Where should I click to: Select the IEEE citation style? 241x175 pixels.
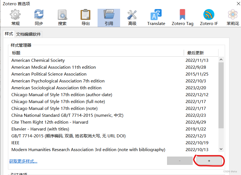coord(114,143)
